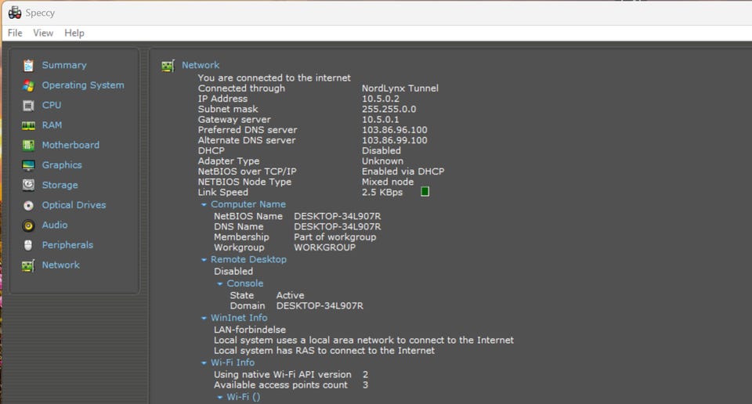The image size is (752, 404).
Task: Click the Graphics monitor icon
Action: click(x=28, y=165)
